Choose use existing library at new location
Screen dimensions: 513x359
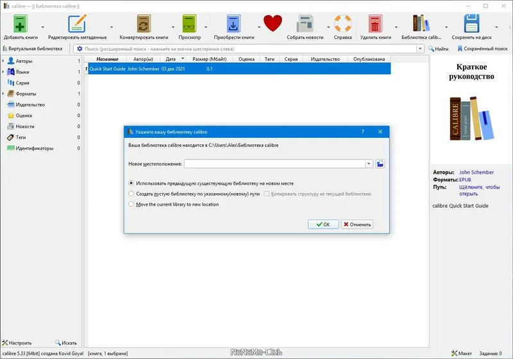131,183
